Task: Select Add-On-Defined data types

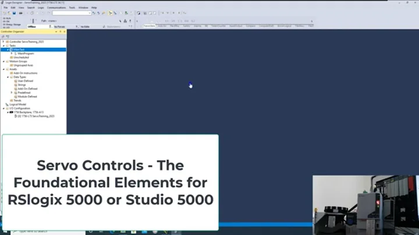Action: [27, 88]
